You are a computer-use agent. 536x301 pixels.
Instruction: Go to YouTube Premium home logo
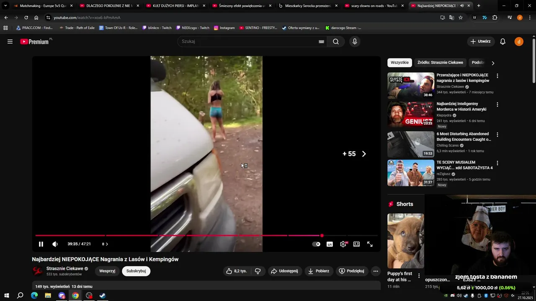[x=35, y=41]
